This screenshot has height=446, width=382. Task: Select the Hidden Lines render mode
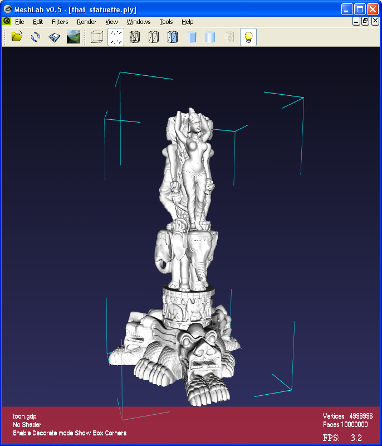click(x=154, y=37)
